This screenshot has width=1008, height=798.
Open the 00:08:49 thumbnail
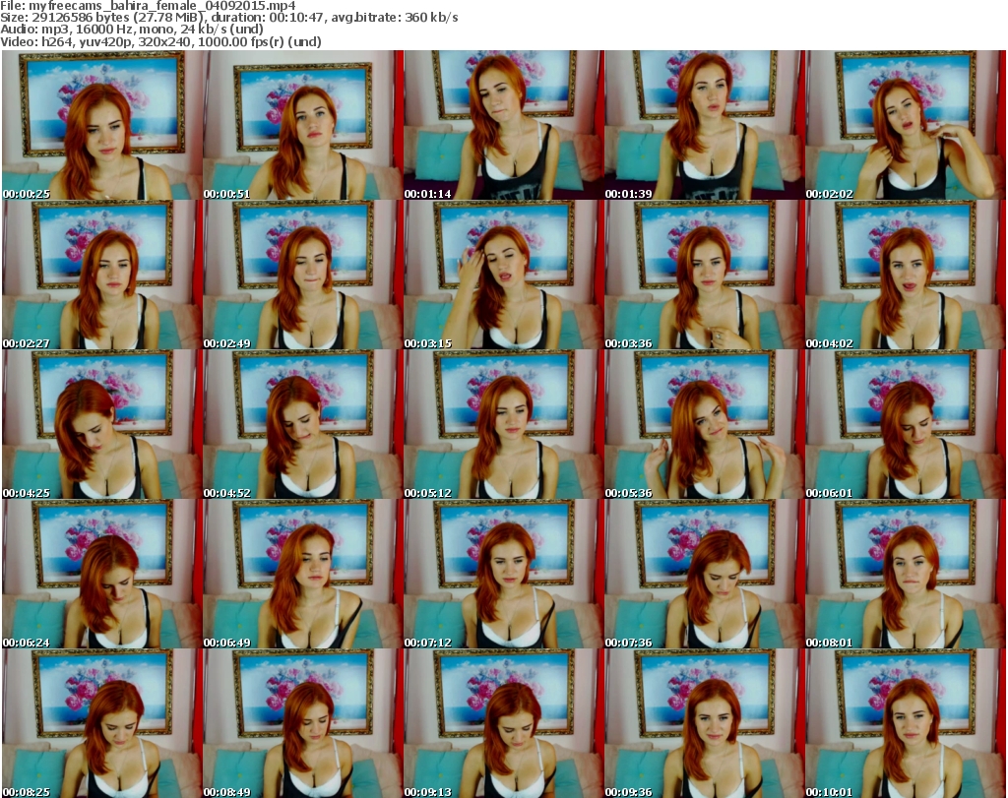pos(303,723)
